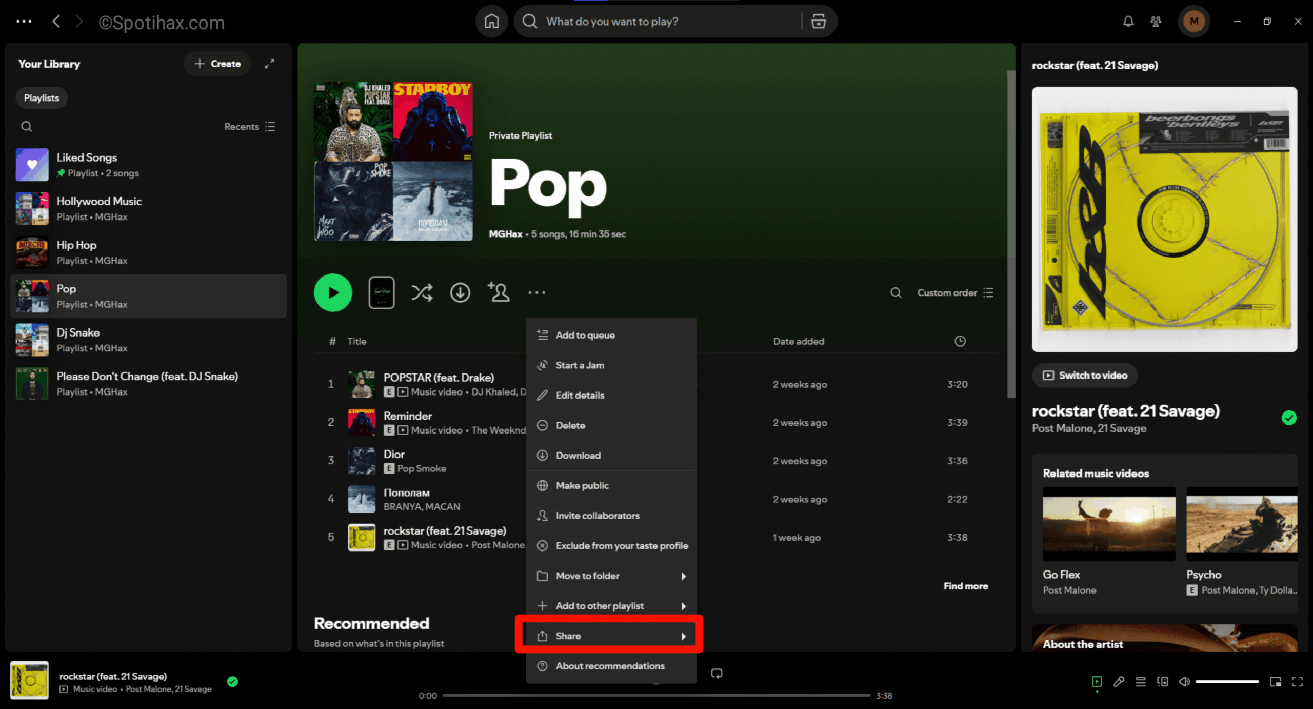Open the profile avatar M
1313x709 pixels.
tap(1193, 22)
